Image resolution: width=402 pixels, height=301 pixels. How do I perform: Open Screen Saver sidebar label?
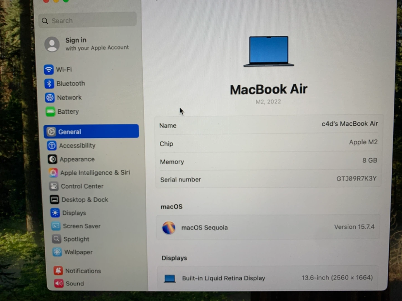pyautogui.click(x=82, y=226)
